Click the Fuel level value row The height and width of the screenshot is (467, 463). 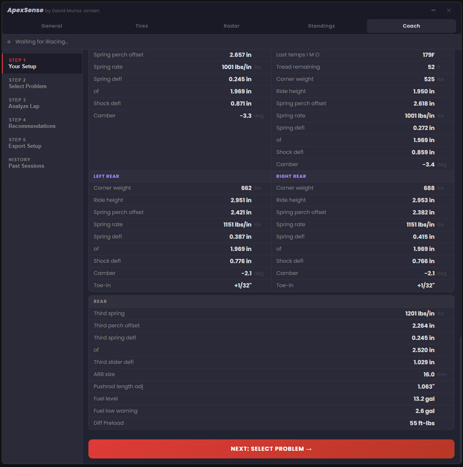(271, 398)
